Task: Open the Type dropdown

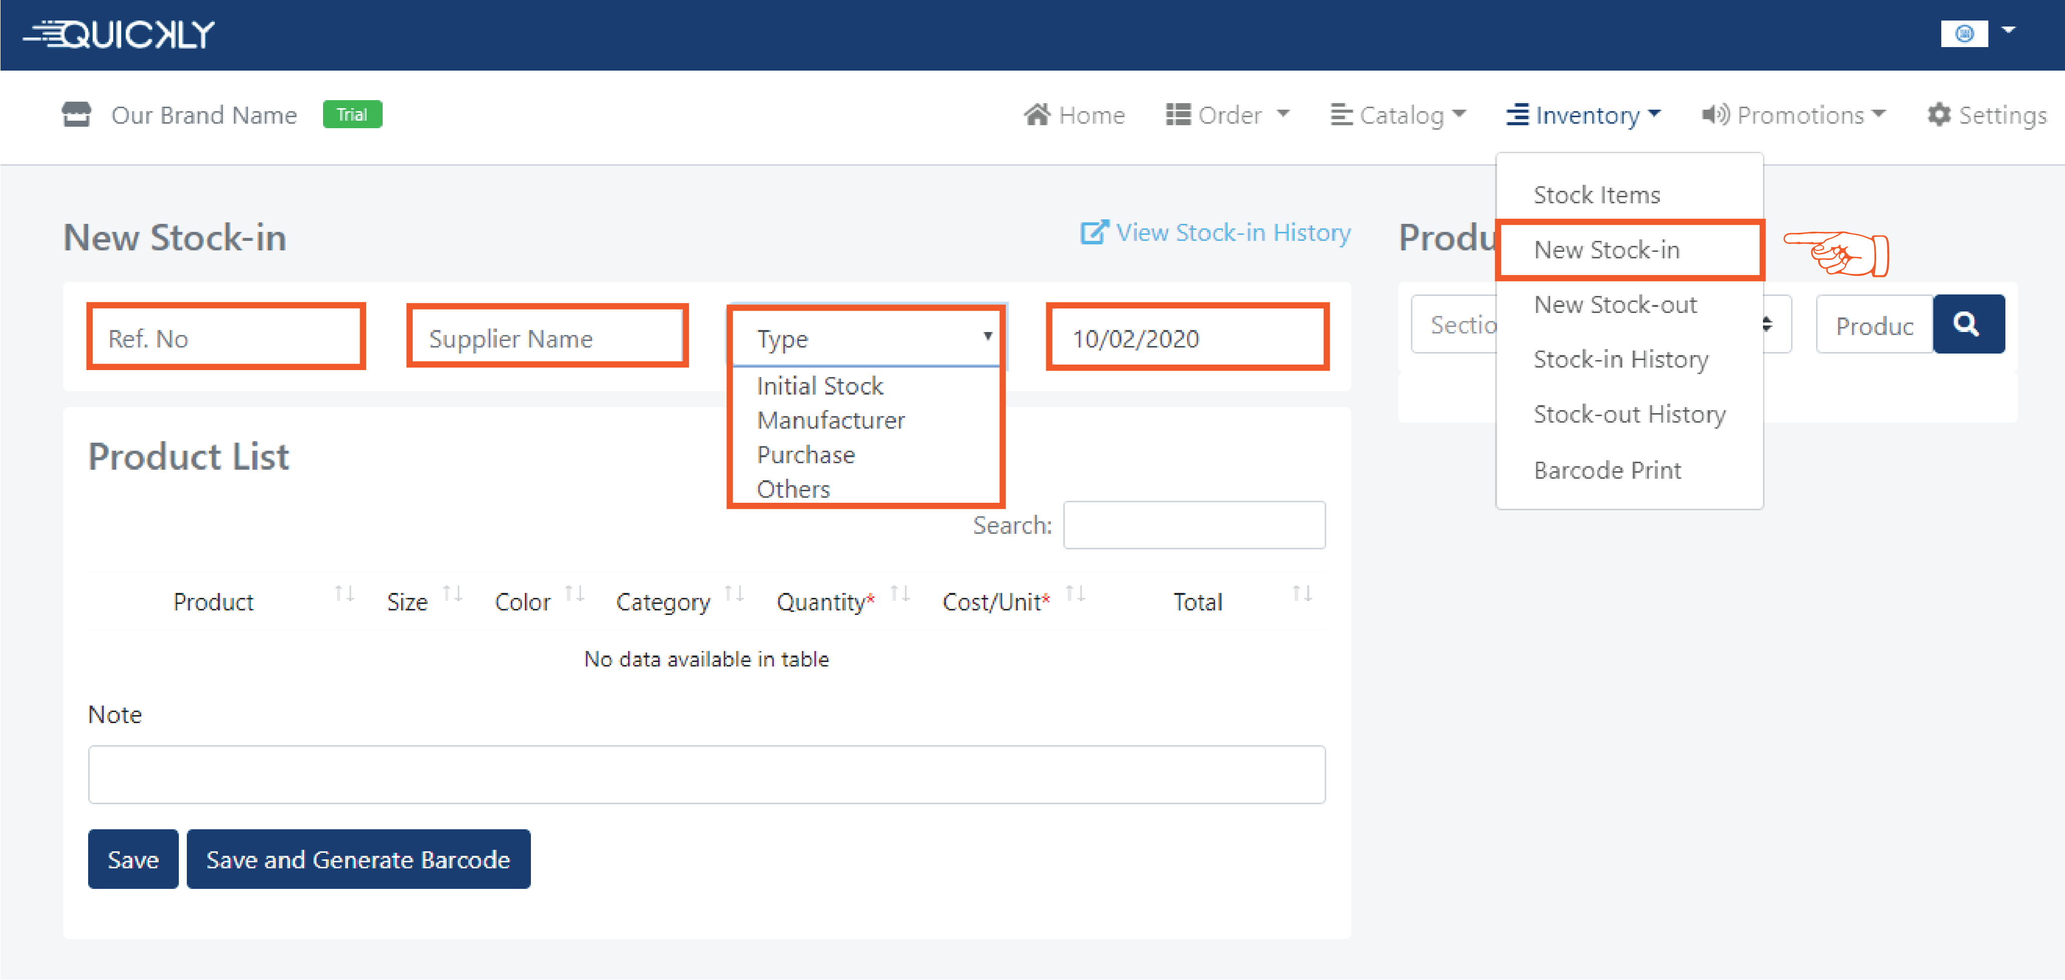Action: pos(866,339)
